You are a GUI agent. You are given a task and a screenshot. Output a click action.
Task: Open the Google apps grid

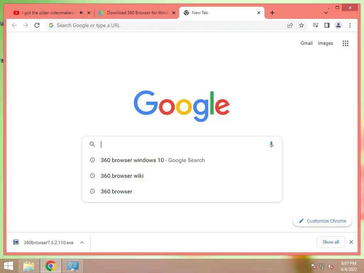pyautogui.click(x=346, y=43)
